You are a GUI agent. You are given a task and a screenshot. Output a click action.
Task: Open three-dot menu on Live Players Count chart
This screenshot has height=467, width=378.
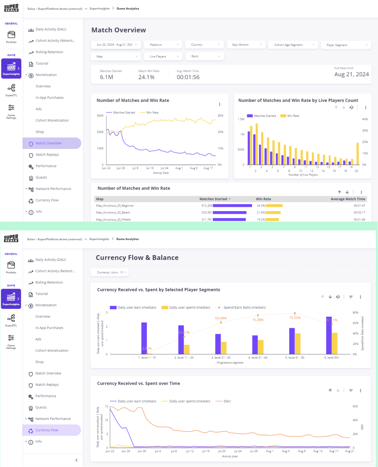point(366,107)
